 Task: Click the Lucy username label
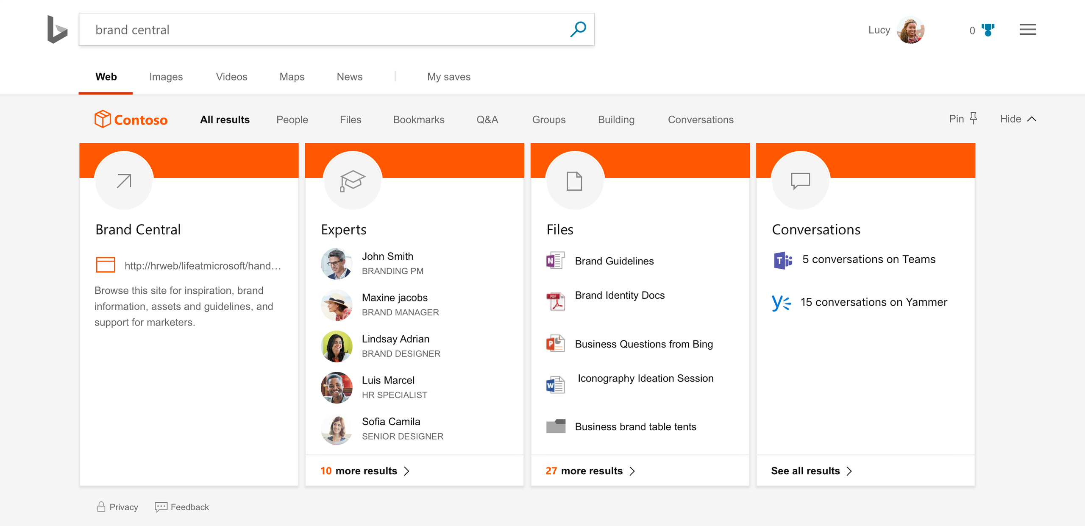pyautogui.click(x=879, y=30)
